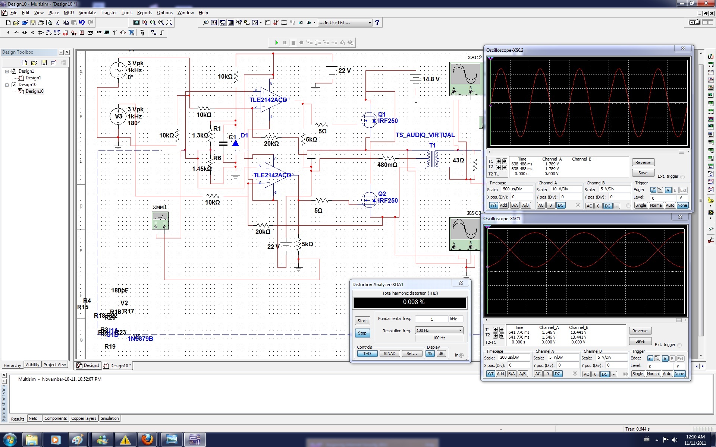The width and height of the screenshot is (716, 447).
Task: Click the Zoom In magnifier icon
Action: tap(145, 23)
